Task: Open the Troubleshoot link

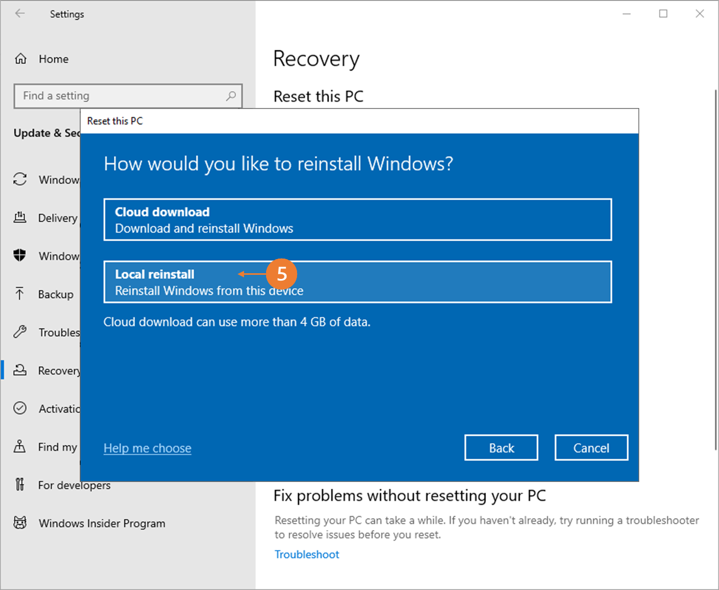Action: pyautogui.click(x=307, y=554)
